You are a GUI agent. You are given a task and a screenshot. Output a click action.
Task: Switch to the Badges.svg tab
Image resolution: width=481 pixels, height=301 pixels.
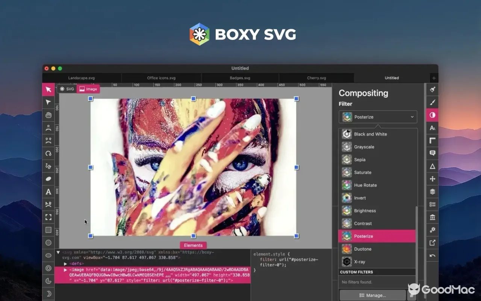tap(240, 78)
